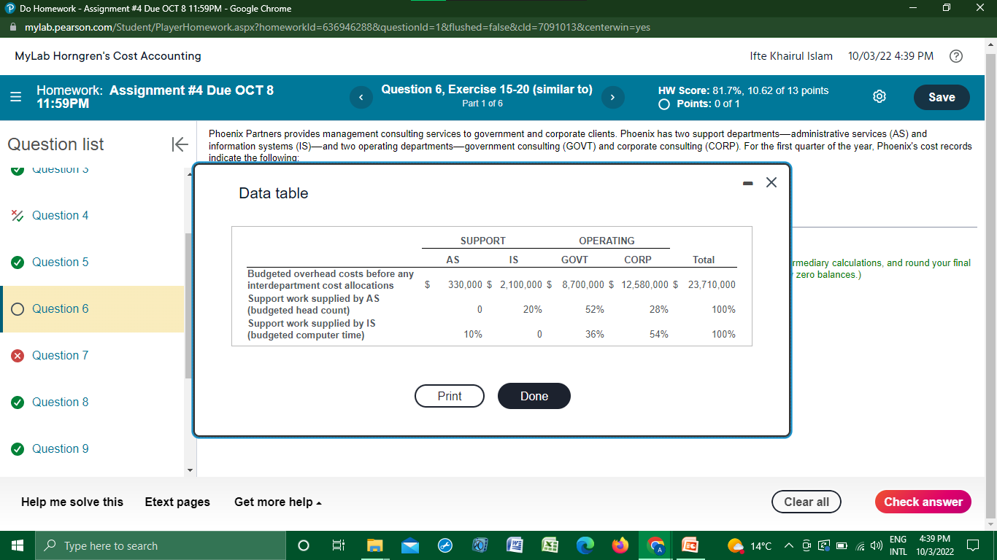
Task: Switch to Chrome in taskbar
Action: (x=655, y=545)
